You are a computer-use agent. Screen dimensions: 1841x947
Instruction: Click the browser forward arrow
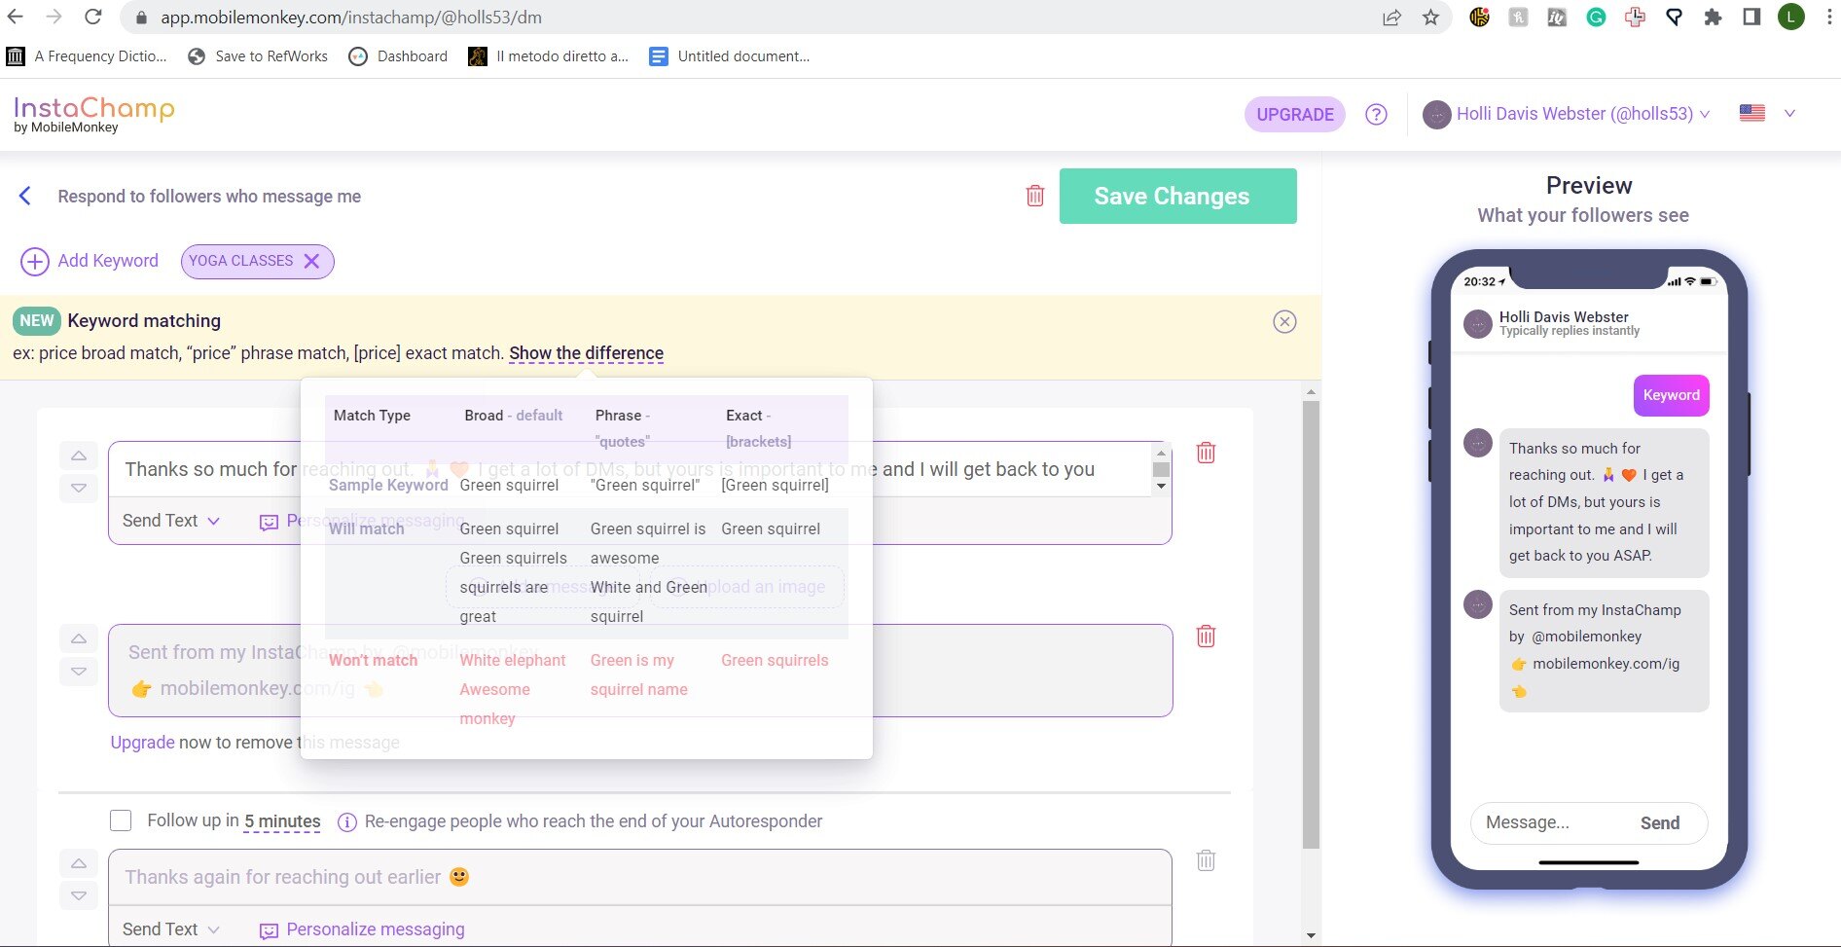pyautogui.click(x=54, y=17)
